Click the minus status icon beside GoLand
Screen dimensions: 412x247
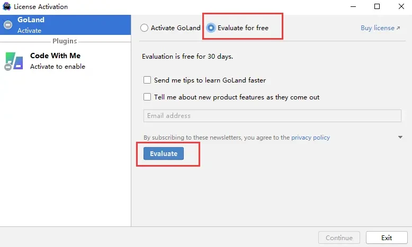pyautogui.click(x=8, y=25)
